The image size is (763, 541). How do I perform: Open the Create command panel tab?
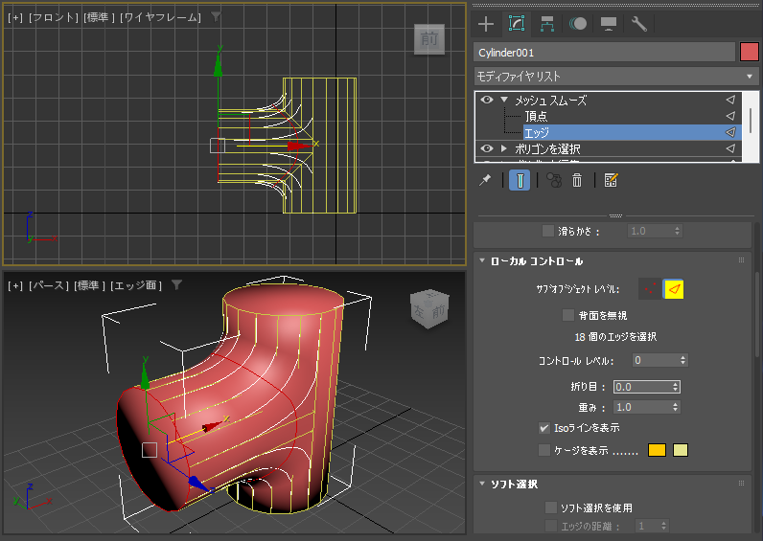[486, 24]
